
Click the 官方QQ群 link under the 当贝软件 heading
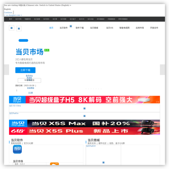28,143
